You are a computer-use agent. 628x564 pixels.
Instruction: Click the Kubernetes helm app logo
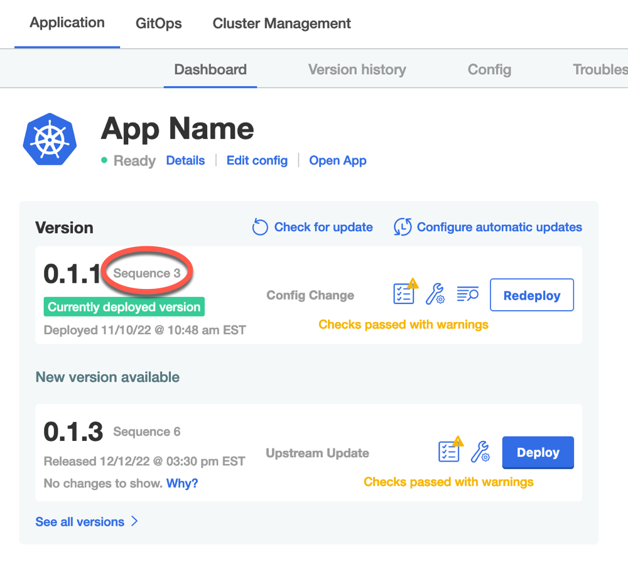point(50,140)
